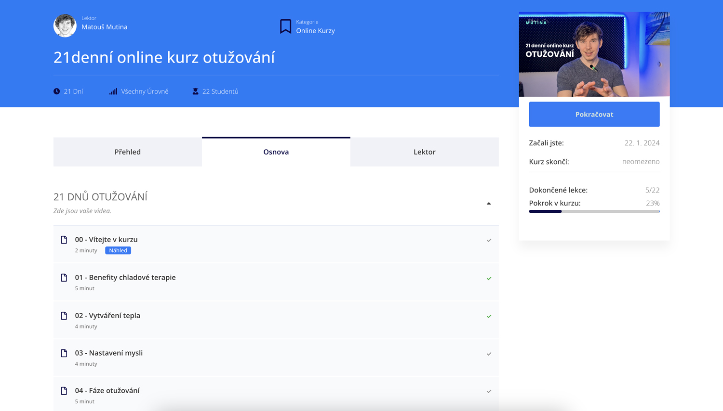Open the Matouš Mutina lecturer link
Screen dimensions: 723x411
coord(105,27)
